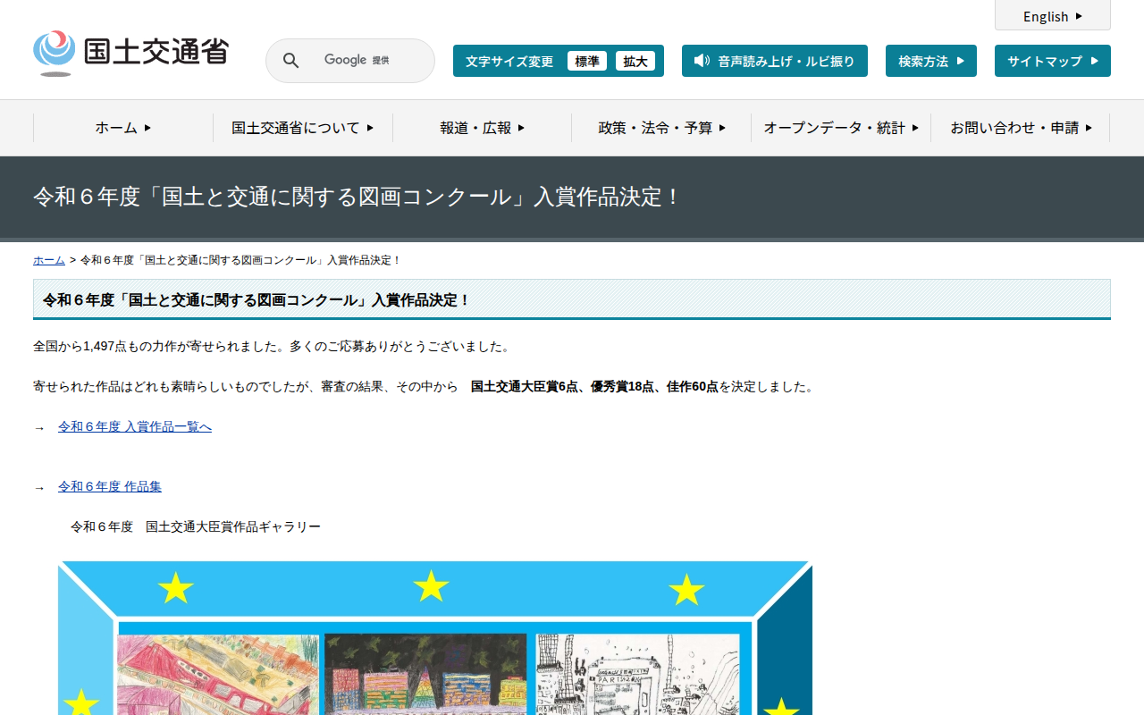1144x715 pixels.
Task: Open the 令和６年度 作品集 link
Action: click(109, 486)
